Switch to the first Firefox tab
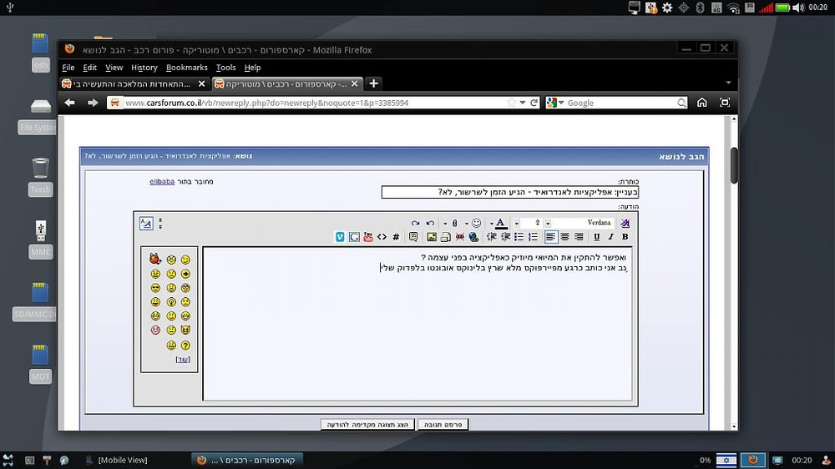Image resolution: width=835 pixels, height=469 pixels. (134, 83)
